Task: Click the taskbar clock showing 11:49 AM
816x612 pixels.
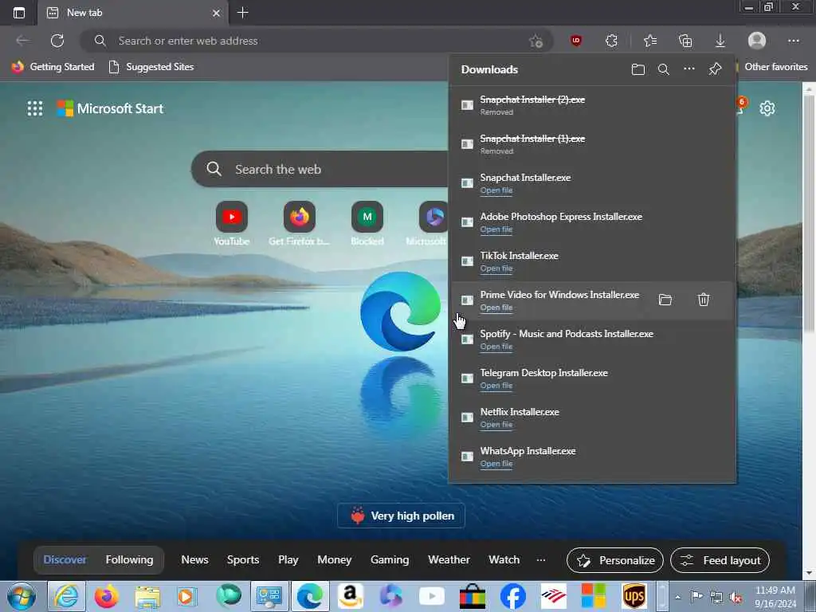Action: point(775,597)
